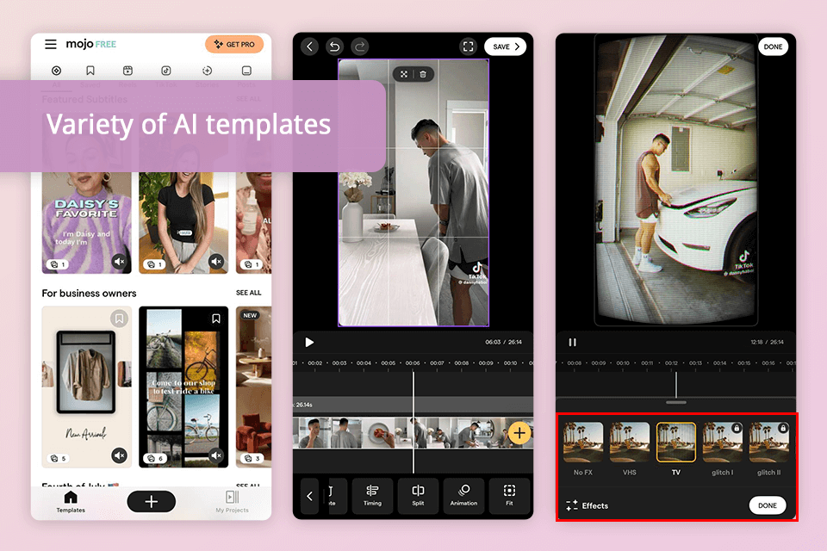Screen dimensions: 827x551
Task: Click SAVE button in editor
Action: click(506, 46)
